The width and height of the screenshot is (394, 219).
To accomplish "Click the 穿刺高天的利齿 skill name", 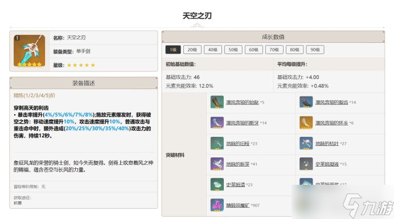I will (31, 108).
